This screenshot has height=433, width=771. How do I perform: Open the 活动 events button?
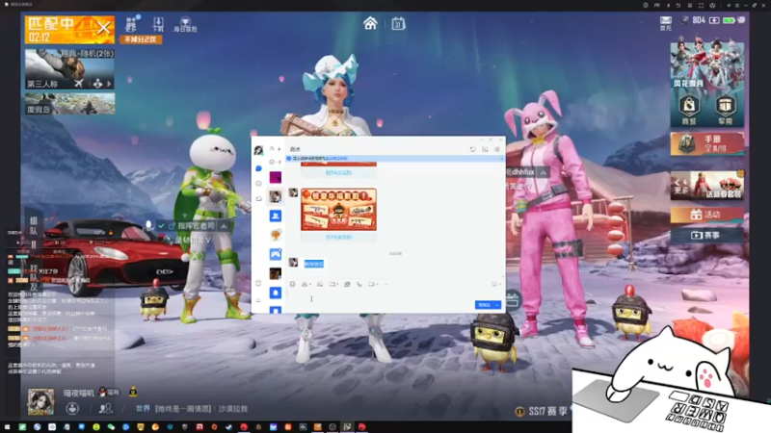707,215
